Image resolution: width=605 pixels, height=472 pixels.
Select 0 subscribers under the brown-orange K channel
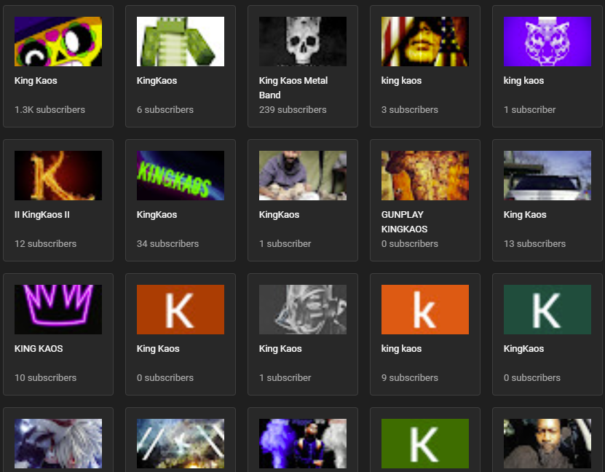[x=165, y=377]
